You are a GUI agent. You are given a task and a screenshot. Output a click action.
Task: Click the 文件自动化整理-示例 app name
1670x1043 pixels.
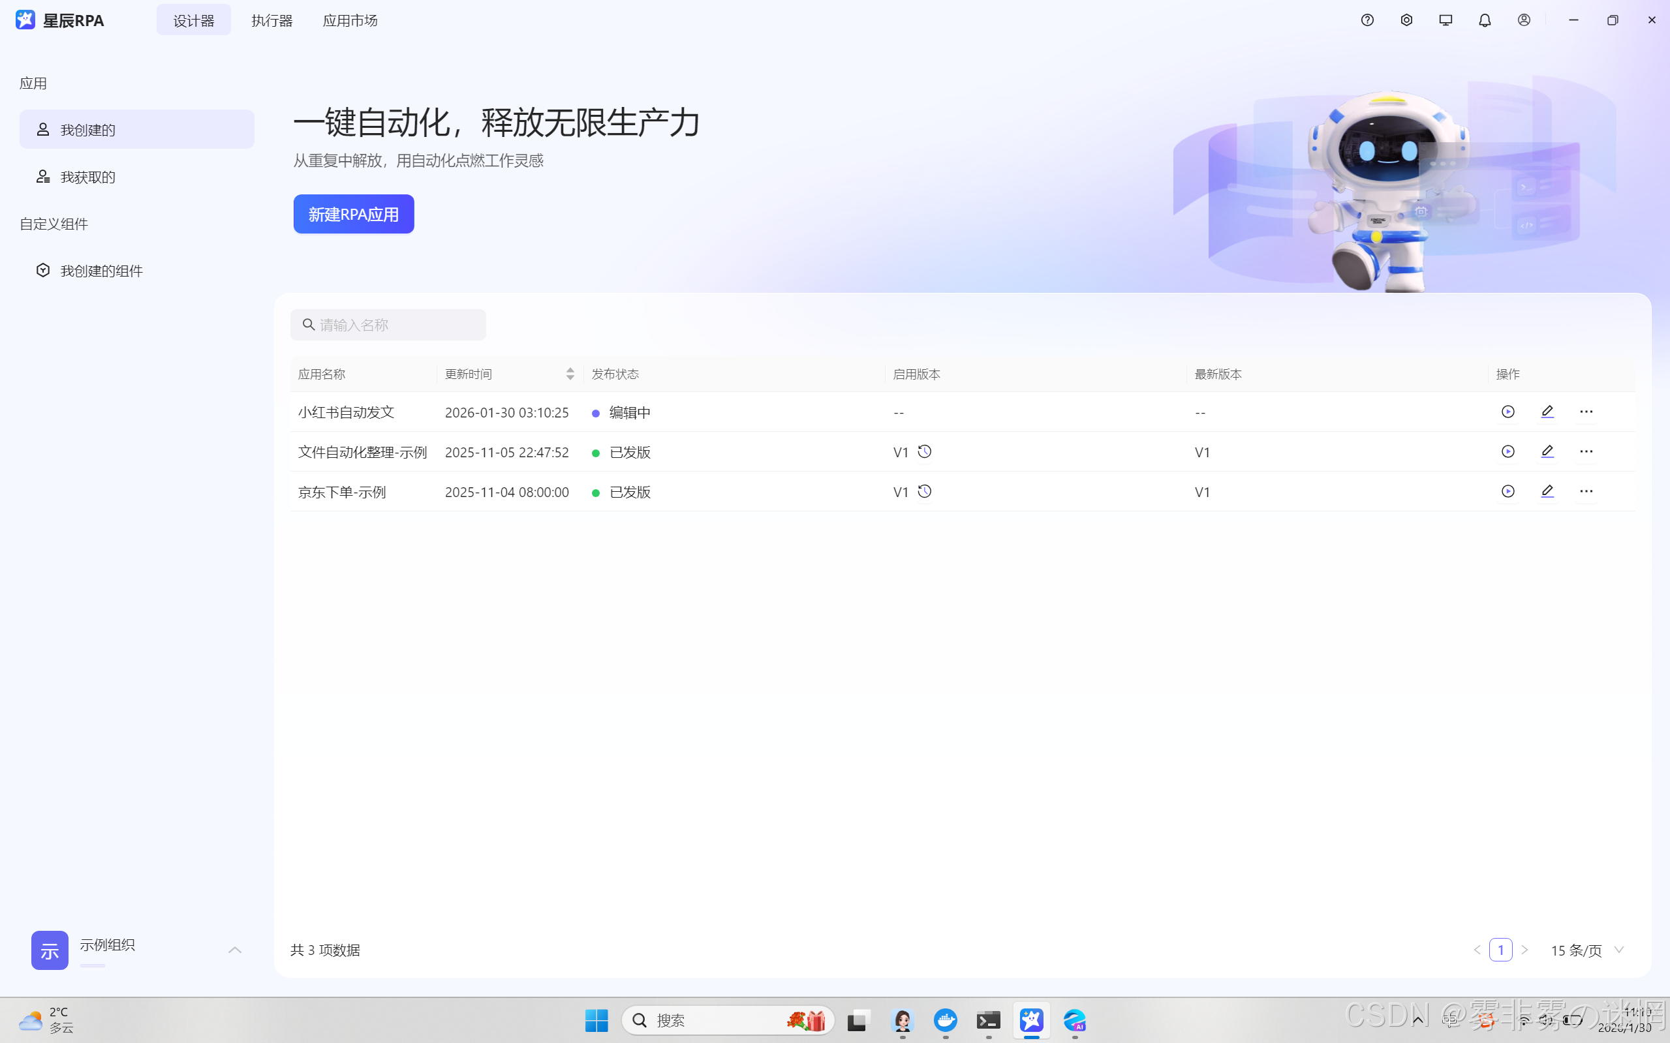coord(363,453)
